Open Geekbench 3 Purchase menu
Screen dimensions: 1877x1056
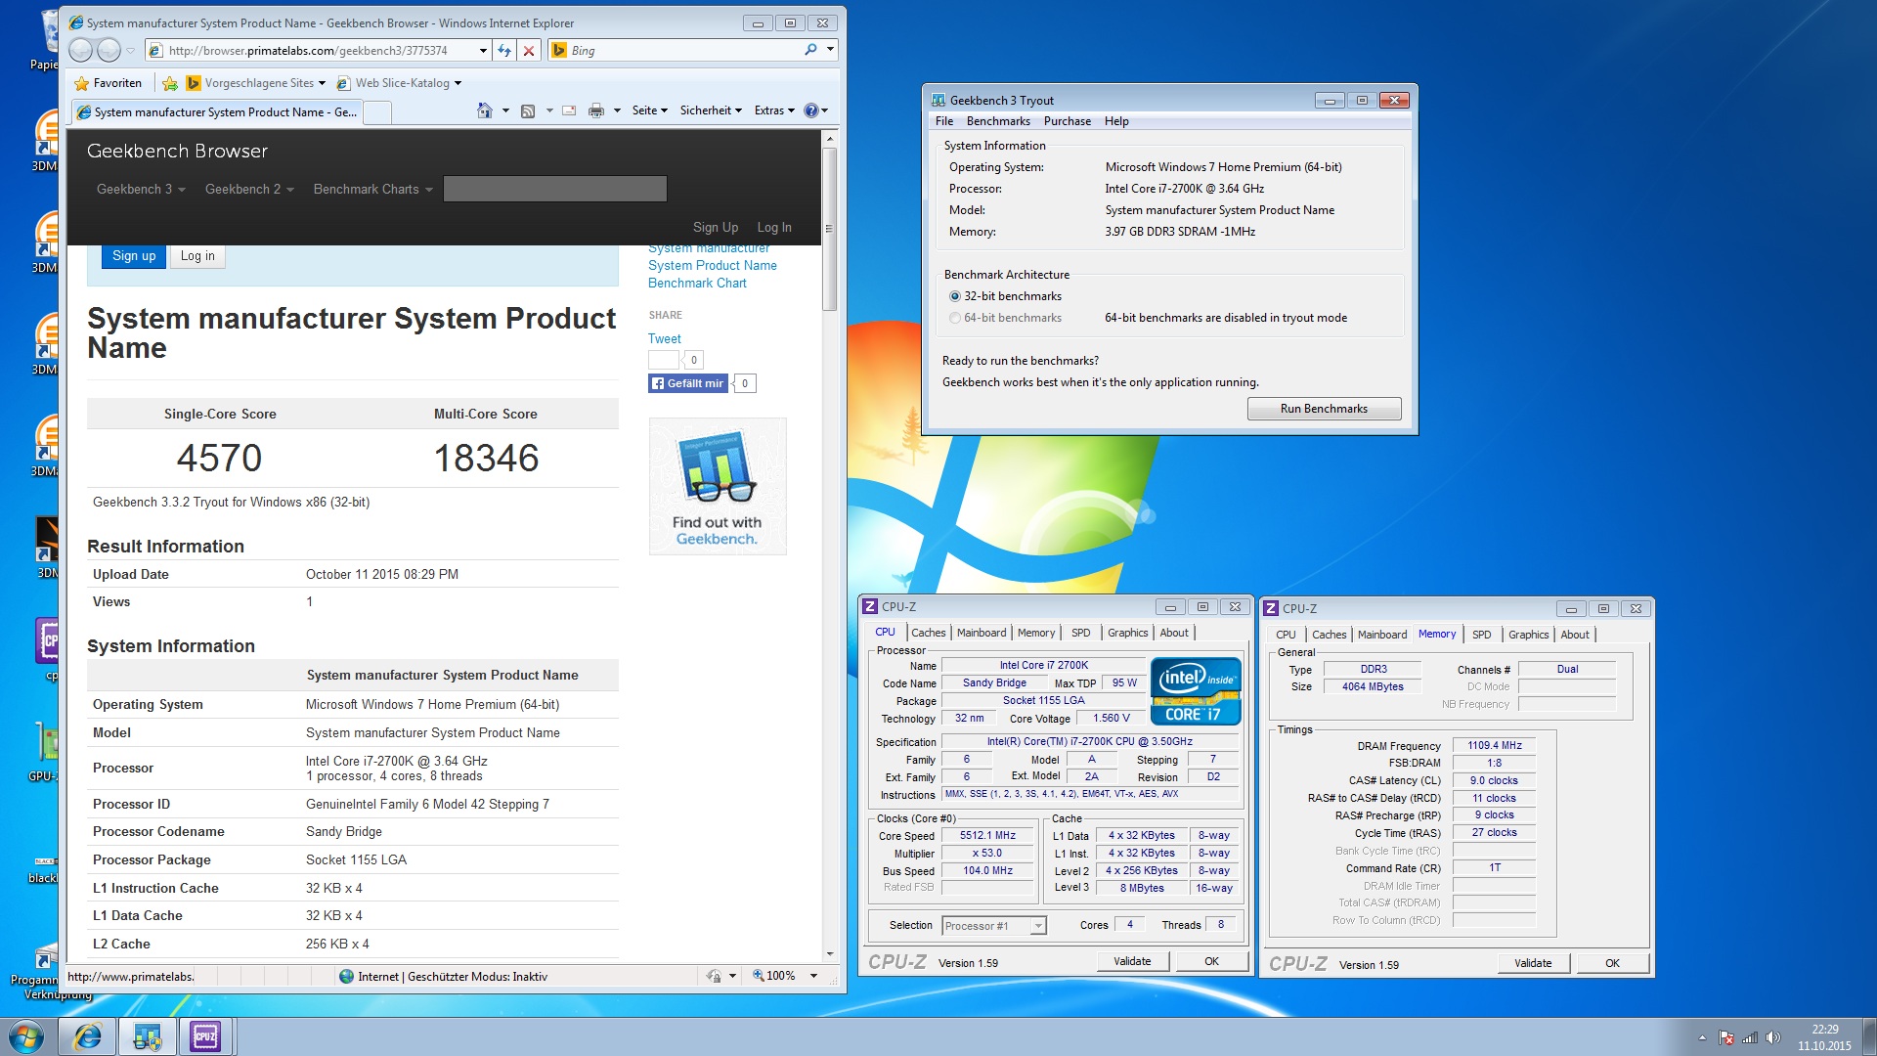click(1068, 121)
